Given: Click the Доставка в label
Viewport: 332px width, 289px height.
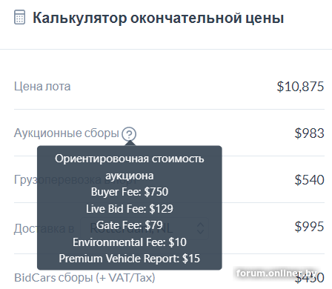Looking at the screenshot, I should click(44, 228).
